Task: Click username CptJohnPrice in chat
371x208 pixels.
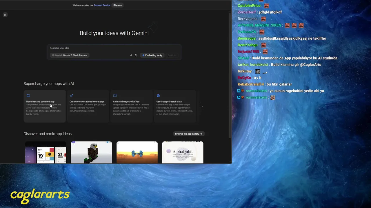Action: (x=249, y=6)
